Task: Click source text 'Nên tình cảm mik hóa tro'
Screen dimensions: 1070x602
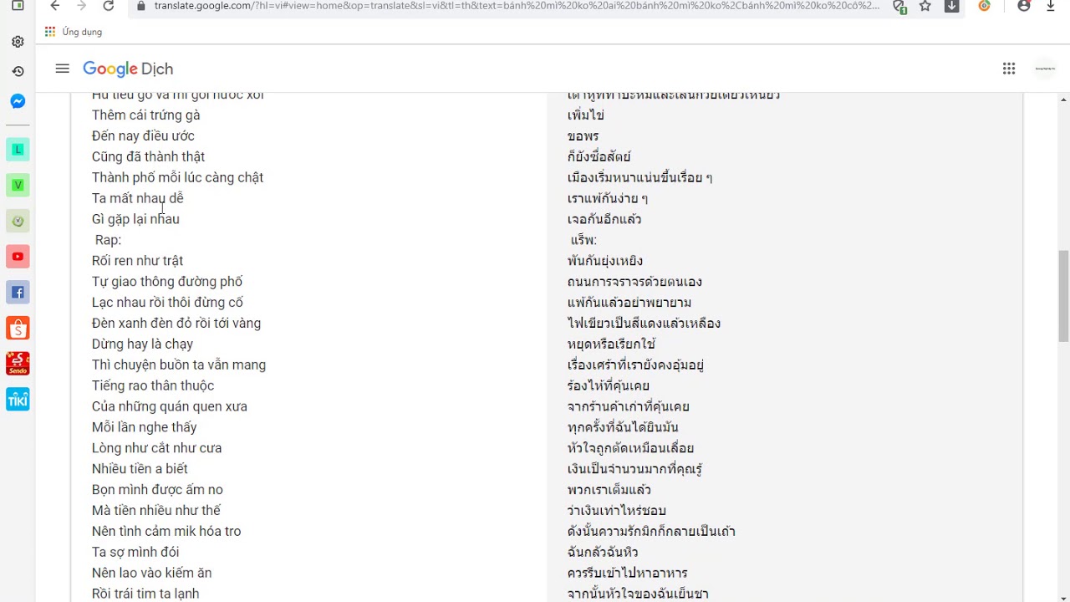Action: point(166,531)
